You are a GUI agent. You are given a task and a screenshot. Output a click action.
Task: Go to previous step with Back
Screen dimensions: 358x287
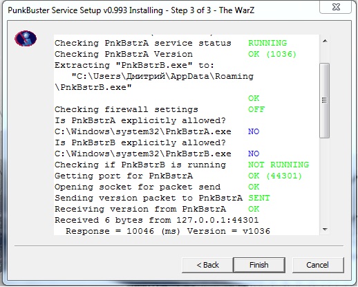tap(207, 265)
